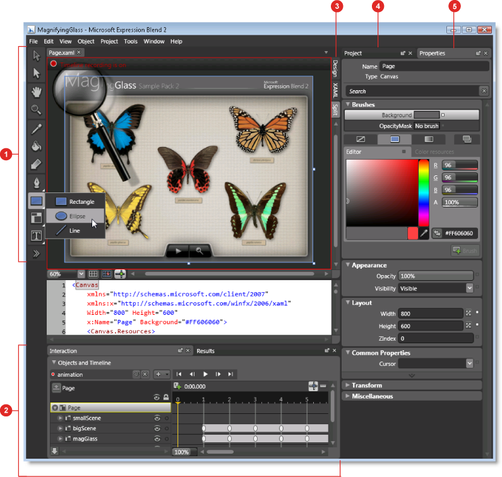
Task: Choose Line from the shape flyout
Action: click(76, 230)
